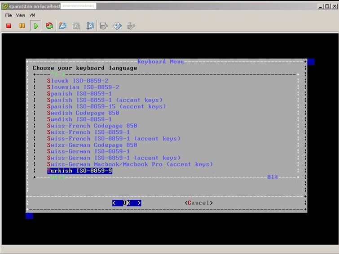Maximize the console window
Image resolution: width=339 pixels, height=254 pixels.
327,6
